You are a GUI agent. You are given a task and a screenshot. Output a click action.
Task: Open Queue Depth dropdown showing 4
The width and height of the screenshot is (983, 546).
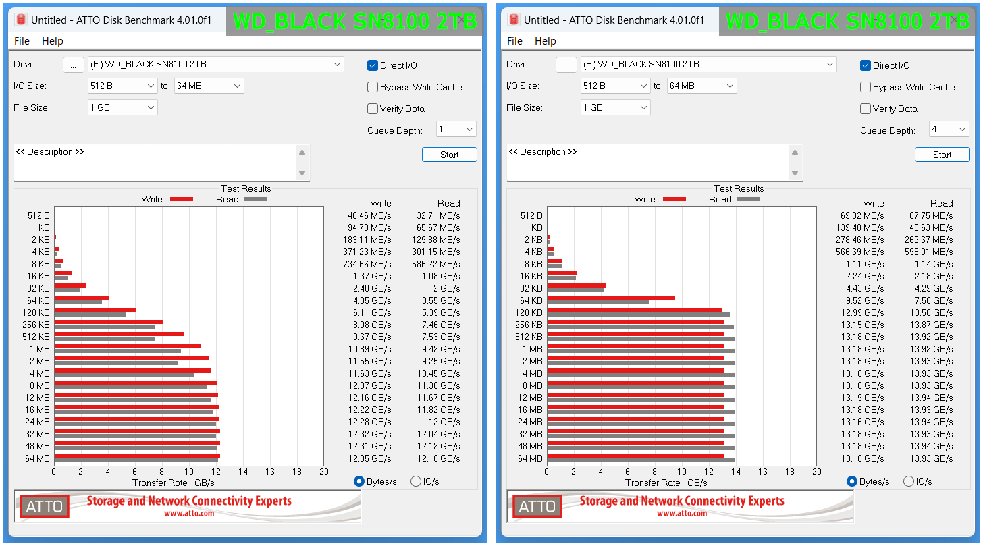[x=949, y=129]
